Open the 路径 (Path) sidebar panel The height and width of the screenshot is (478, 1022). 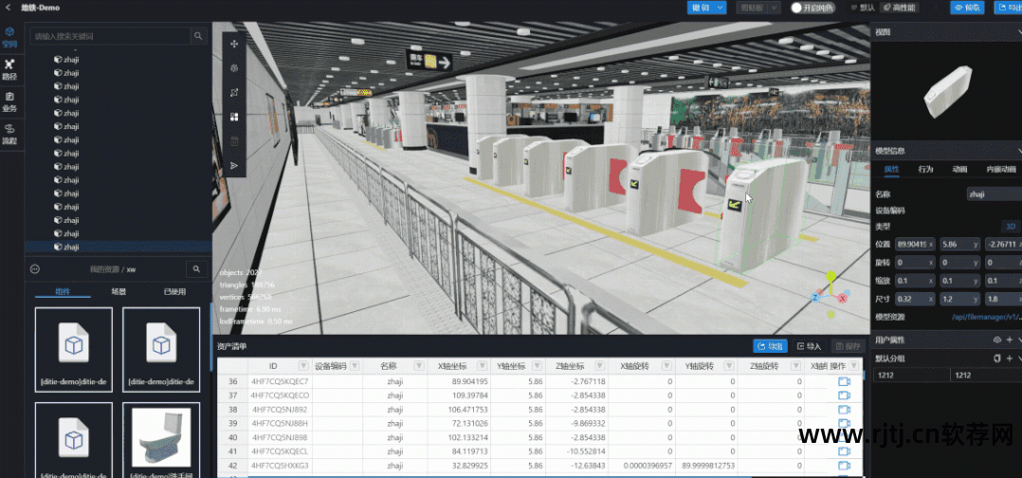coord(9,69)
